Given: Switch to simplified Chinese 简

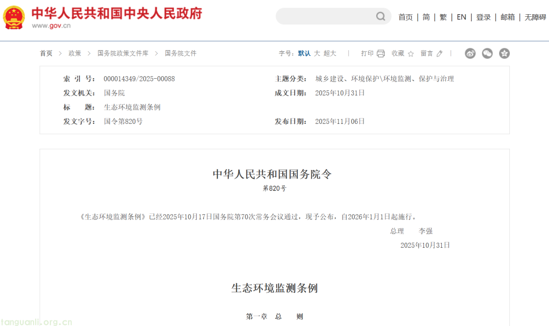Looking at the screenshot, I should pos(426,17).
